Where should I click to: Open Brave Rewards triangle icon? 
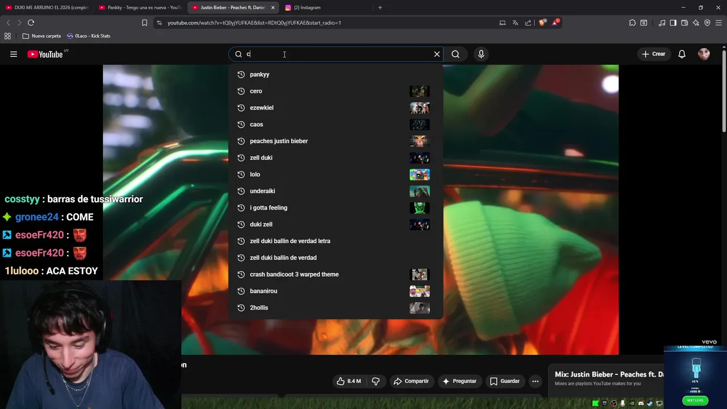pos(555,23)
